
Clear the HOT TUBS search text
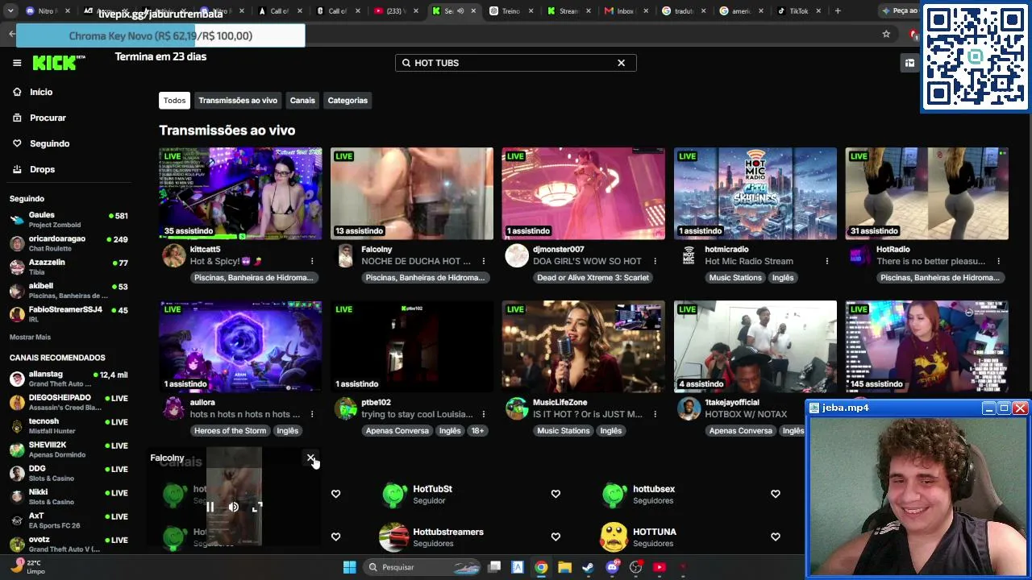[x=621, y=63]
